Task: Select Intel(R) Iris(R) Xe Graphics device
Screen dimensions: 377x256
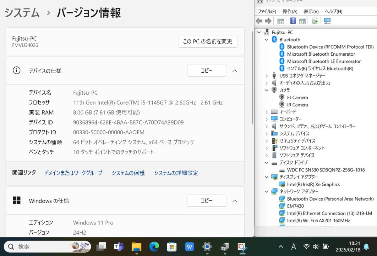Action: coord(313,185)
